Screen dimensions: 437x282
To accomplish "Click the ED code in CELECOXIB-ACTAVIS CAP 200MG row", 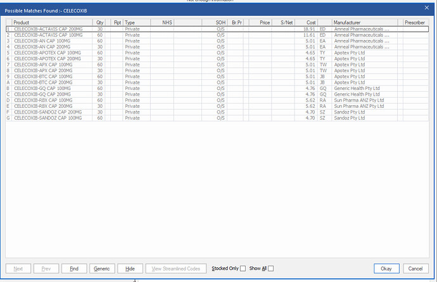I will click(x=322, y=29).
